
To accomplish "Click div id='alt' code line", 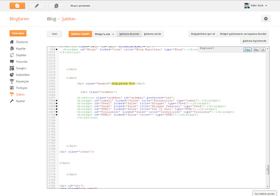I will [71, 186].
